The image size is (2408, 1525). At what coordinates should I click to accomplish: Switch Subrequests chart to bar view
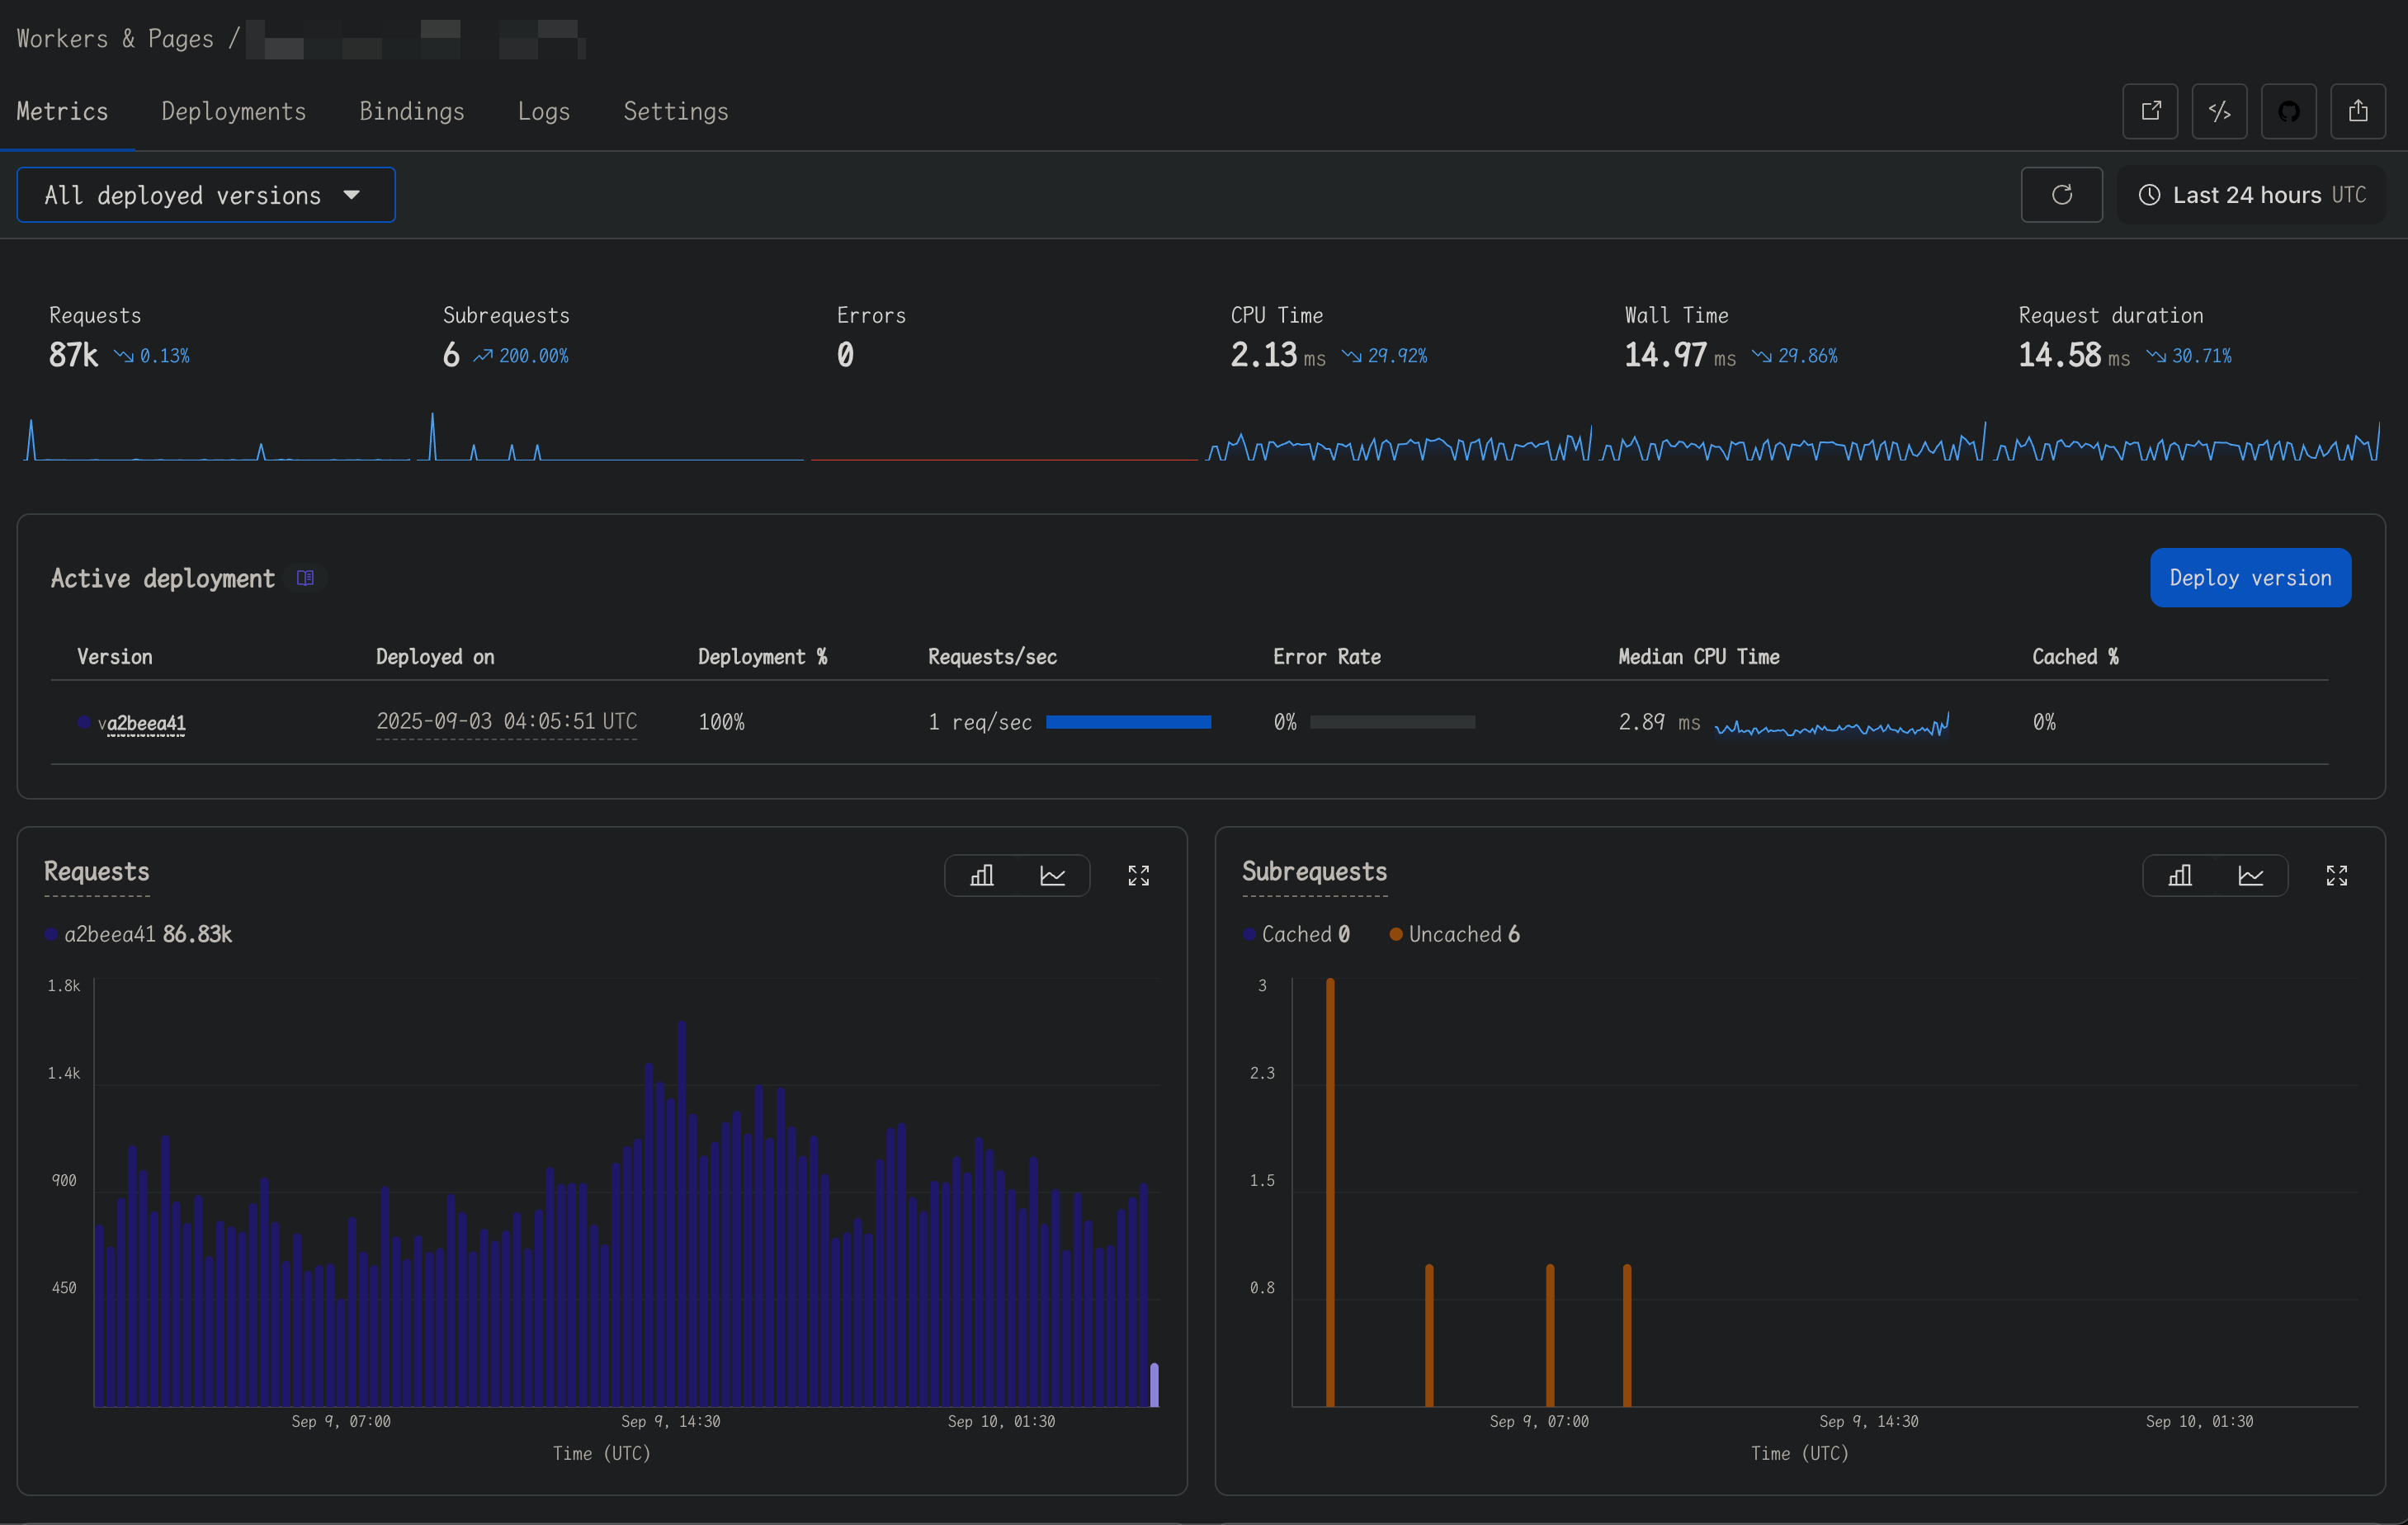[2180, 876]
